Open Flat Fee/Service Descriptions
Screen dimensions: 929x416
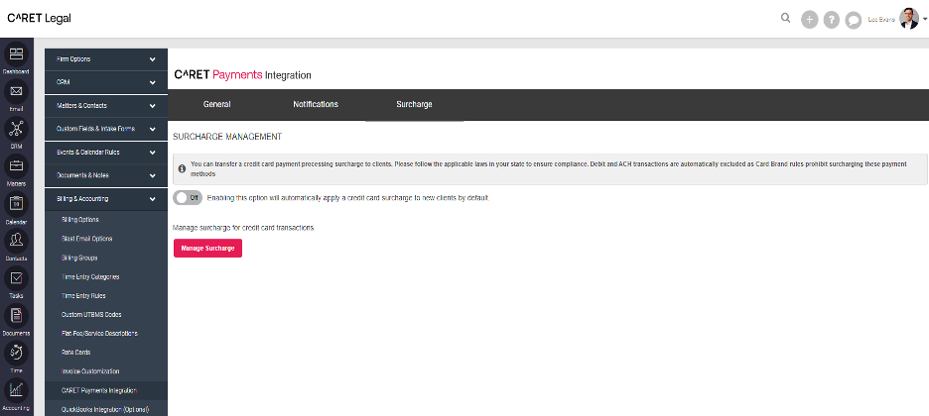99,333
